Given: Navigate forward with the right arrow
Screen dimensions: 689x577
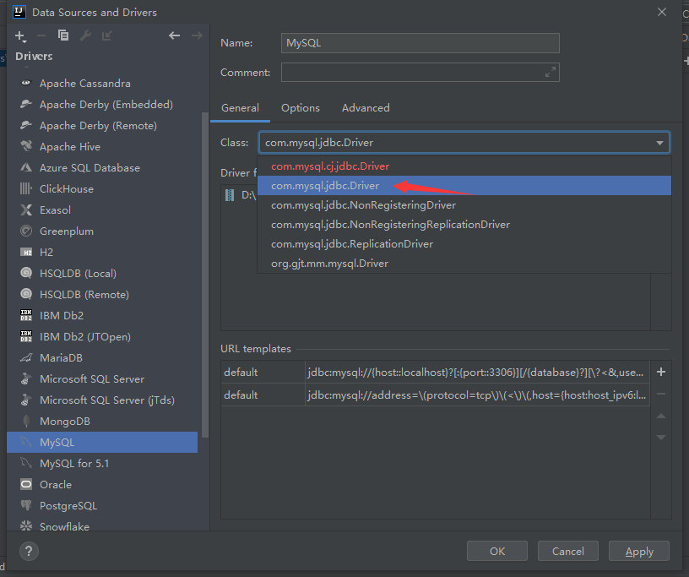Looking at the screenshot, I should (x=197, y=35).
